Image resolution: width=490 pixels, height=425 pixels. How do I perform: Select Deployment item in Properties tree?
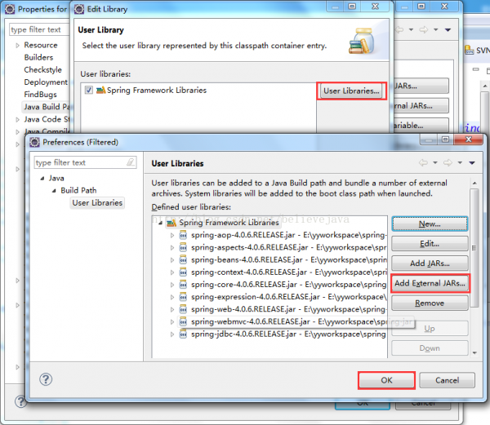(x=46, y=82)
